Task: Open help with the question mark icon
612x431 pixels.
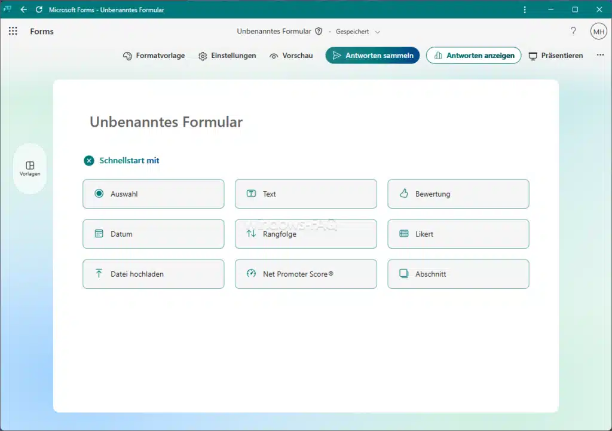Action: [x=573, y=31]
